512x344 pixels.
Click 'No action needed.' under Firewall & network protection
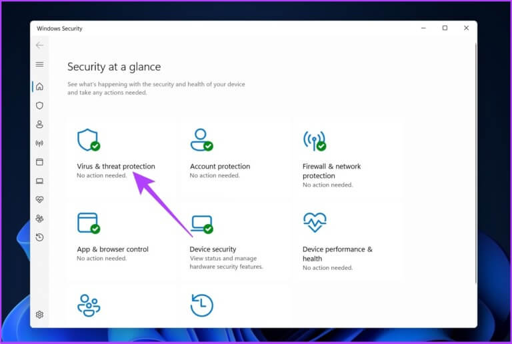327,185
